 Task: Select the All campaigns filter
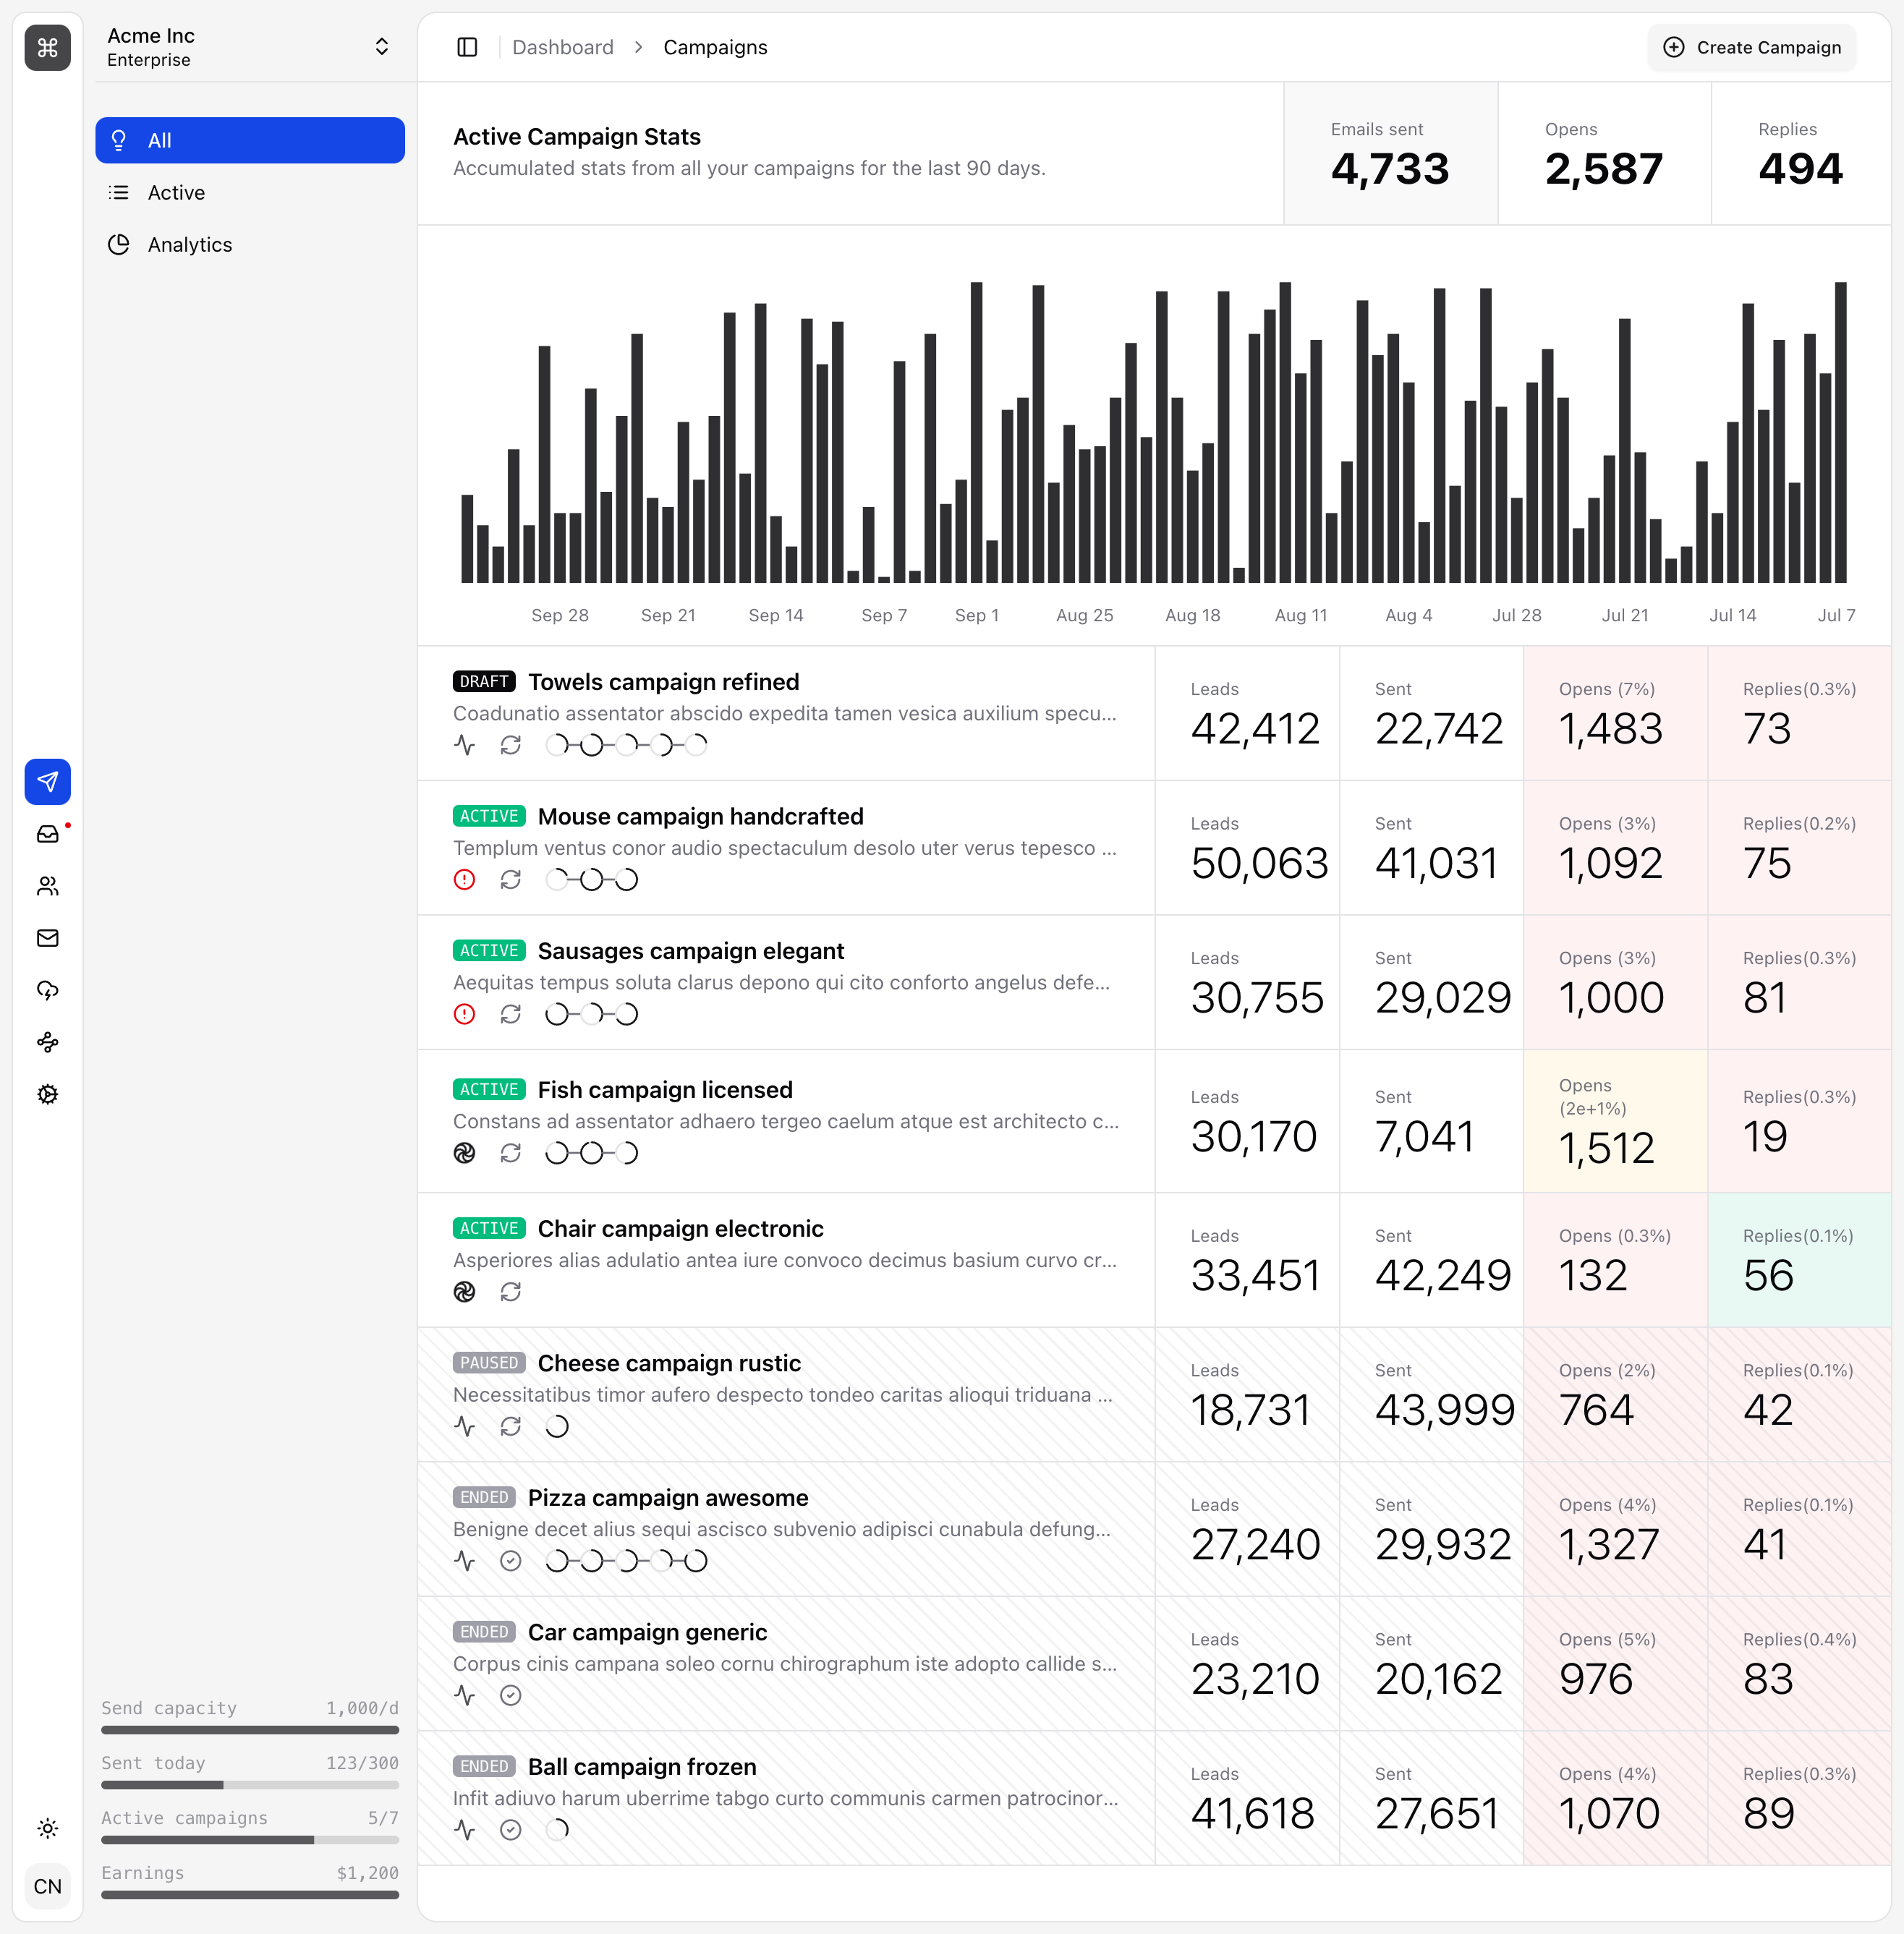(x=250, y=140)
